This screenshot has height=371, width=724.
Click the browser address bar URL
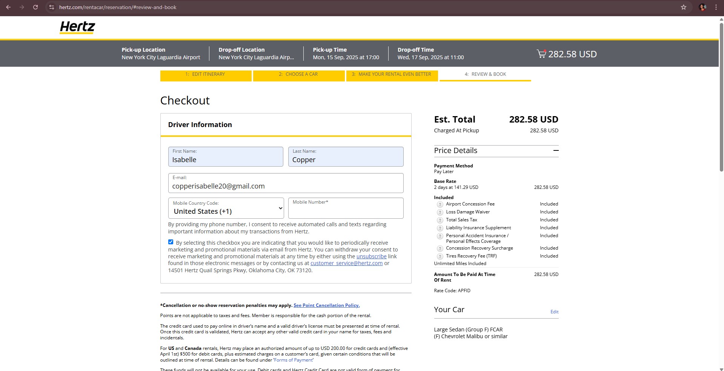(118, 7)
